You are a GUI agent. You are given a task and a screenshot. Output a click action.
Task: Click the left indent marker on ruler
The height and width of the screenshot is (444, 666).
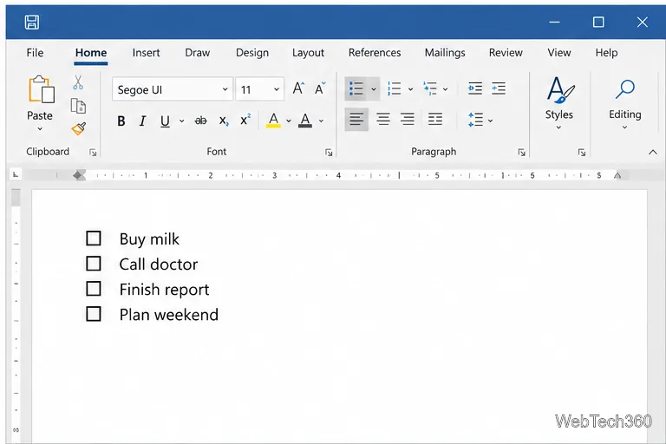pos(79,175)
